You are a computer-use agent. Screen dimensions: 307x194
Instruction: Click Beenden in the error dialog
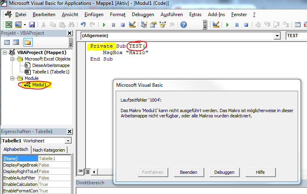[189, 172]
